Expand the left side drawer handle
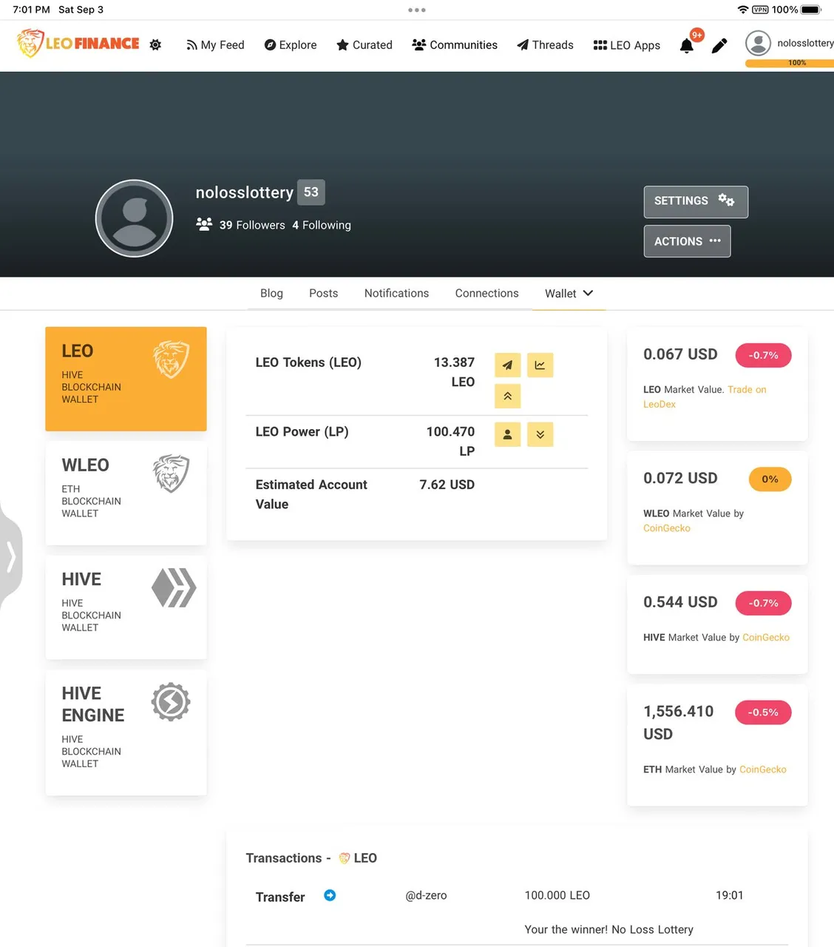The width and height of the screenshot is (834, 947). tap(10, 557)
